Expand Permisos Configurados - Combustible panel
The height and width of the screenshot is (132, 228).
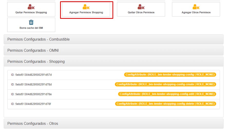(113, 39)
